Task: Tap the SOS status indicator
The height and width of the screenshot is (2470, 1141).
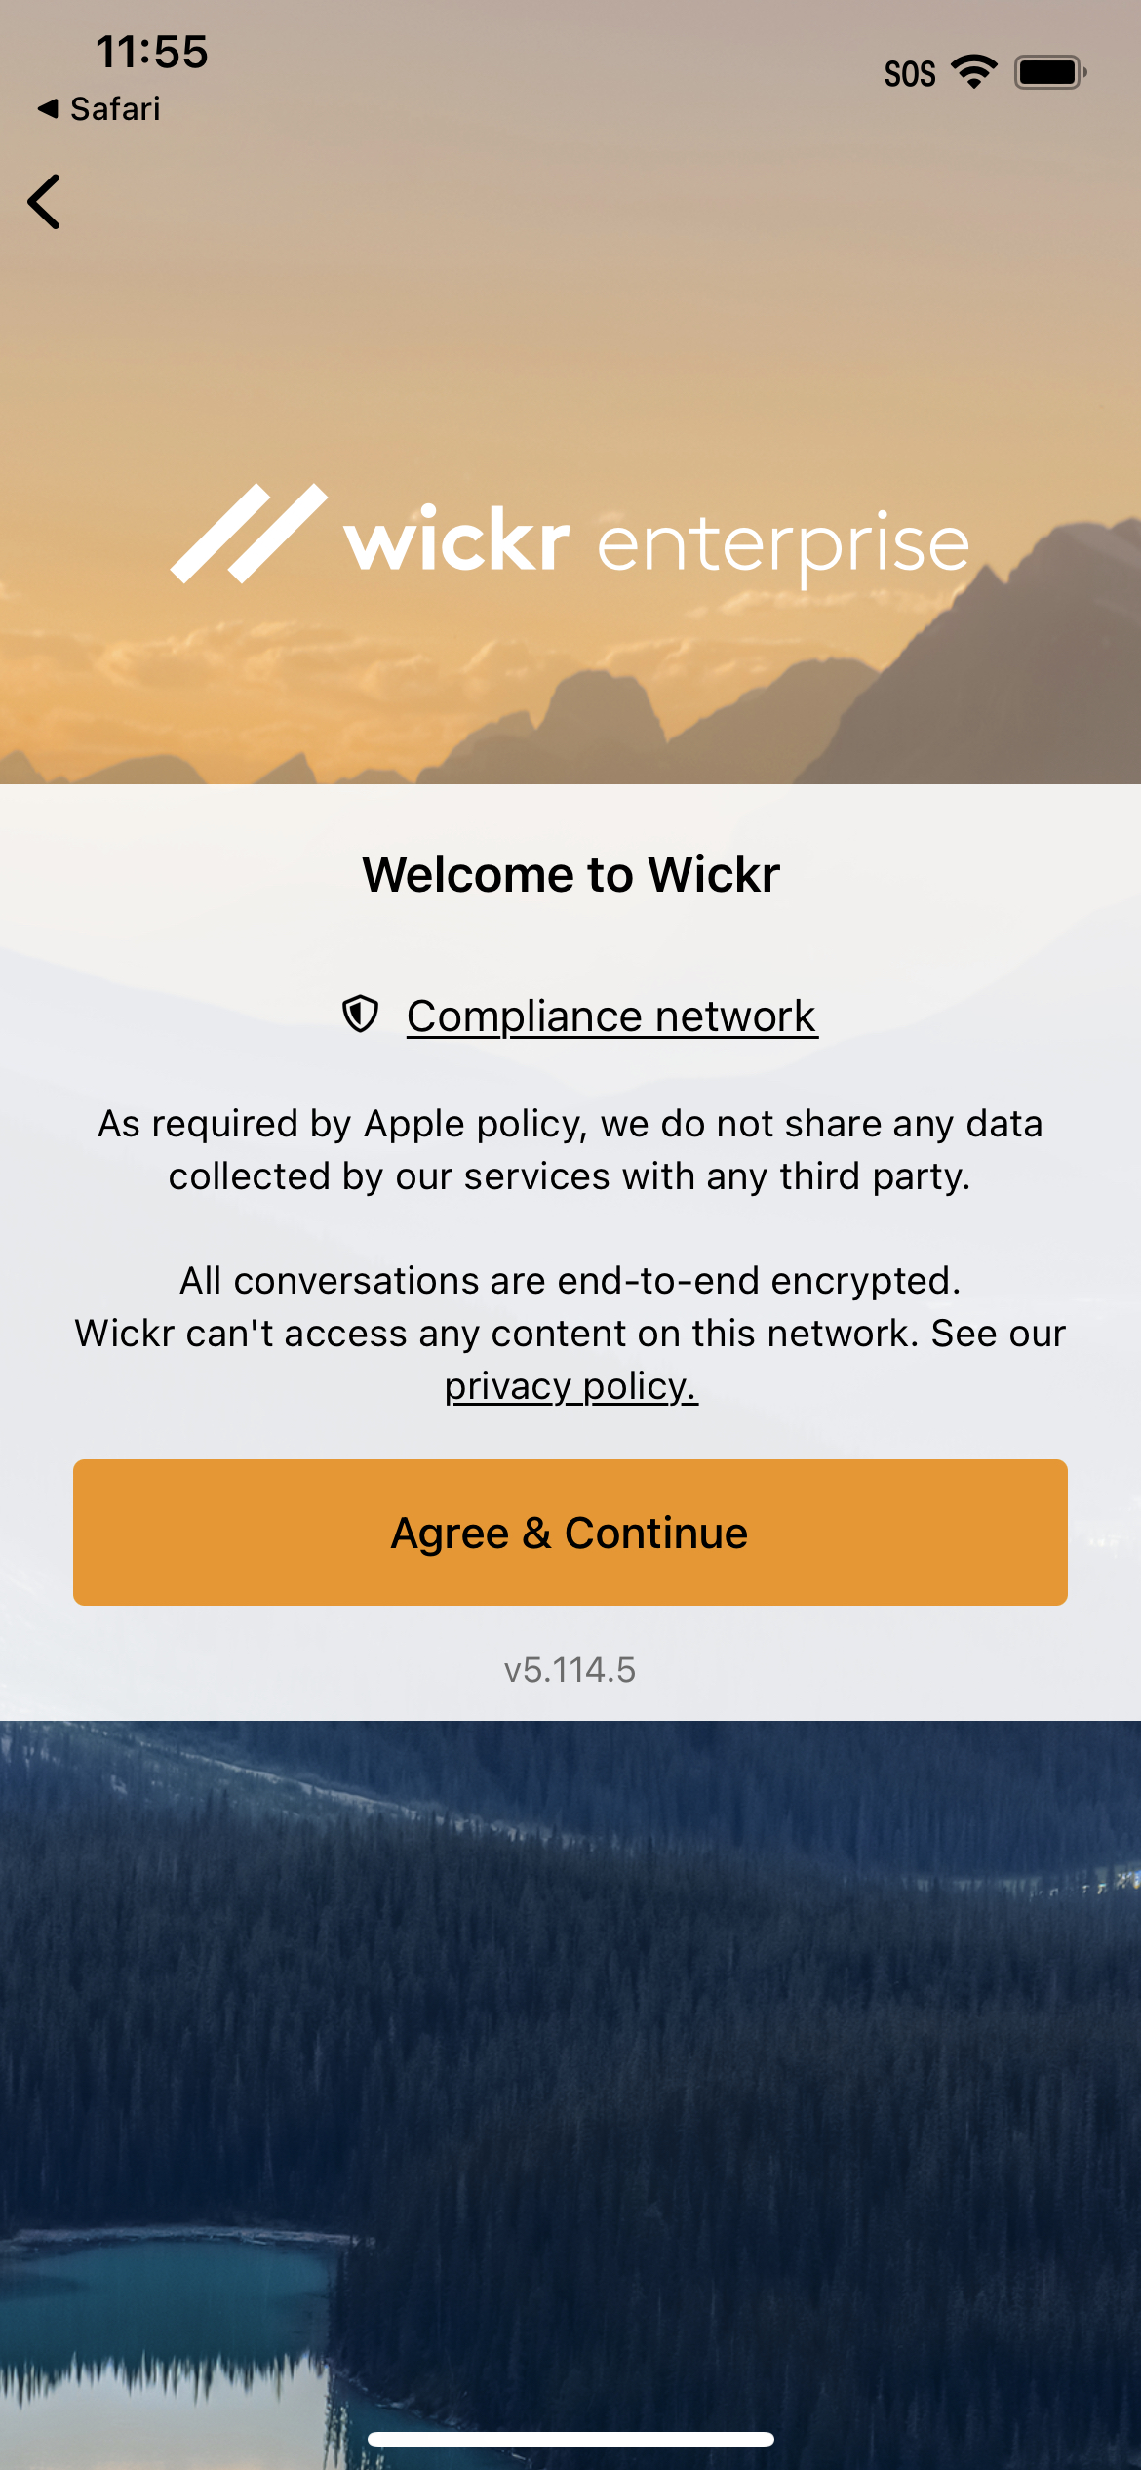Action: (910, 74)
